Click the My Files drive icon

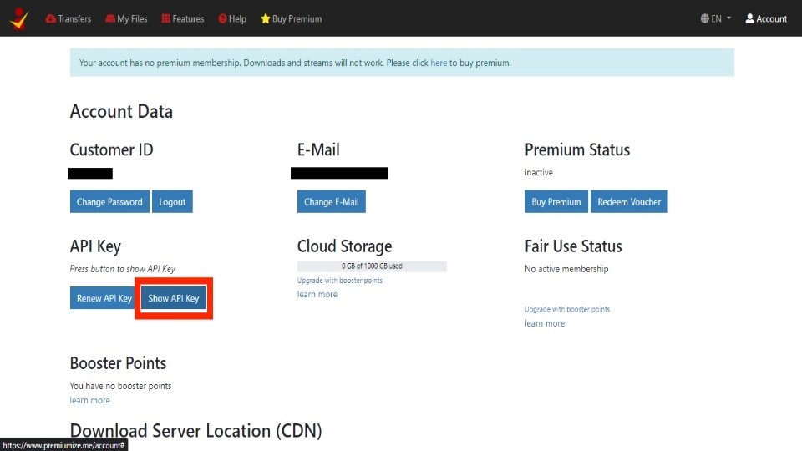tap(110, 18)
